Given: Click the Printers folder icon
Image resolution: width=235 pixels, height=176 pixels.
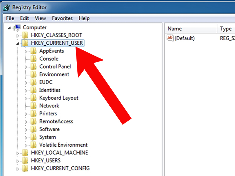Looking at the screenshot, I should click(34, 113).
